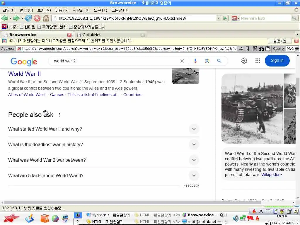Viewport: 300px width, 225px height.
Task: Click the Google Sign in button
Action: point(277,61)
